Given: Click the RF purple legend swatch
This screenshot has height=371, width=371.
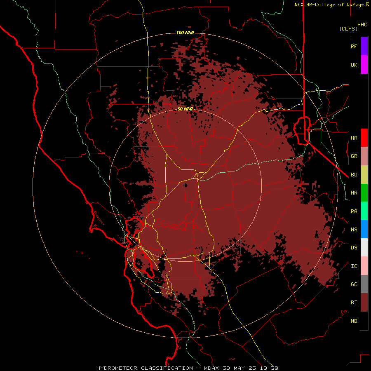Looking at the screenshot, I should 364,46.
